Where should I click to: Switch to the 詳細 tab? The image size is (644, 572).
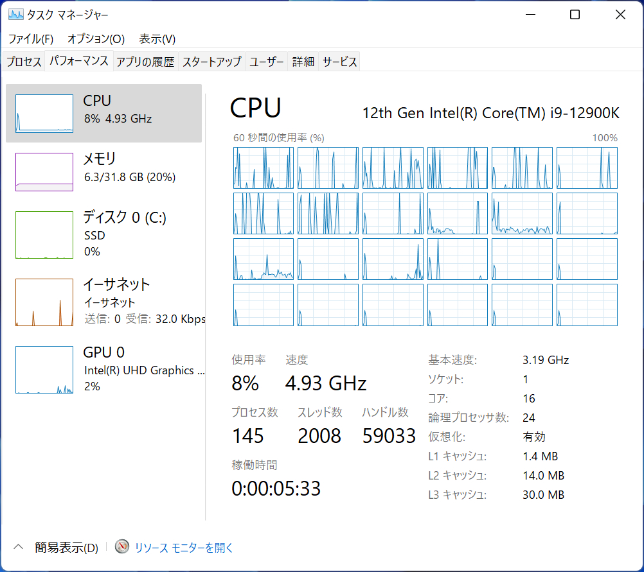(x=303, y=62)
